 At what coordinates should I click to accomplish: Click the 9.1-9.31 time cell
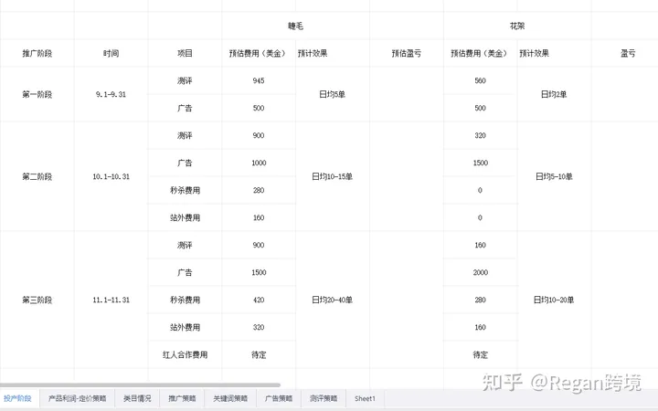point(111,94)
